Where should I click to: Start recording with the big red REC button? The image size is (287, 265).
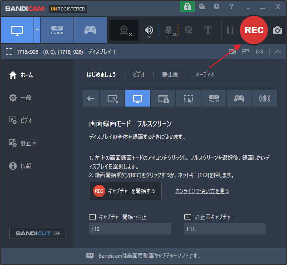[x=254, y=30]
